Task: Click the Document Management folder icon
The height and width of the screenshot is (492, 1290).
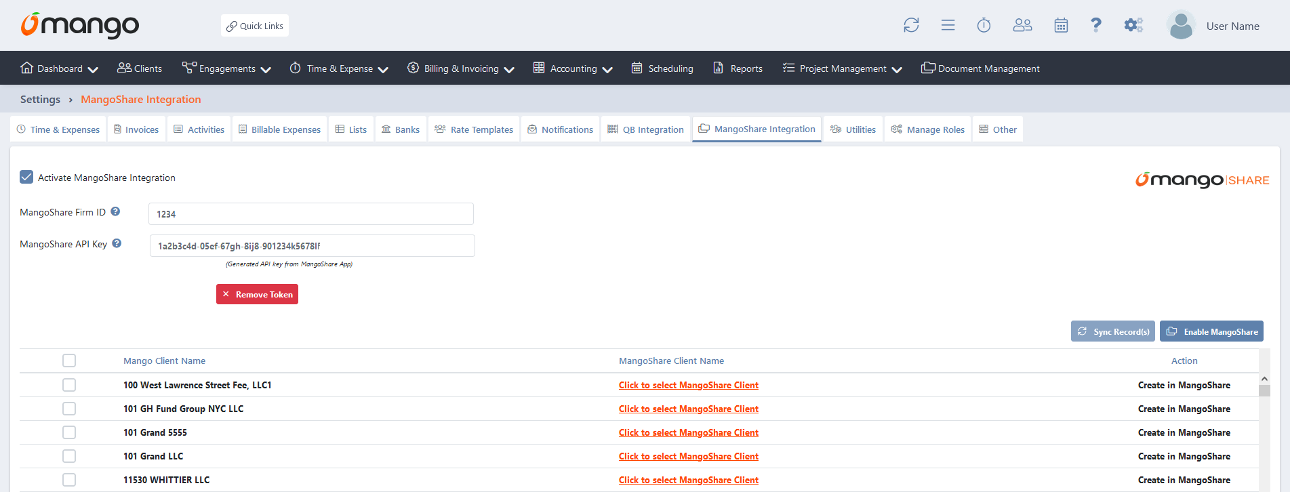Action: click(928, 68)
